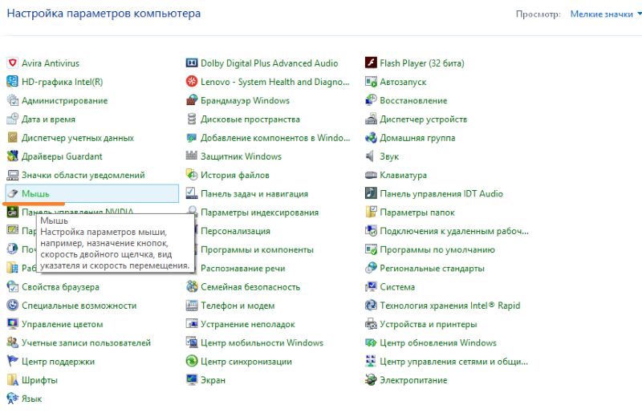Open the Брандмауэр Windows icon
Viewport: 642px width, 413px height.
(192, 101)
